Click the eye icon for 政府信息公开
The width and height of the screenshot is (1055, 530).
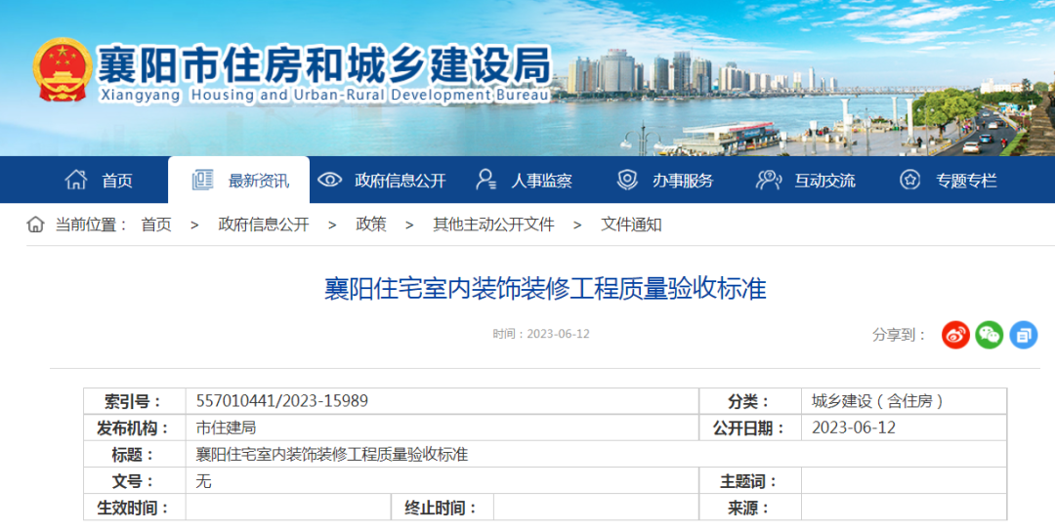click(330, 180)
